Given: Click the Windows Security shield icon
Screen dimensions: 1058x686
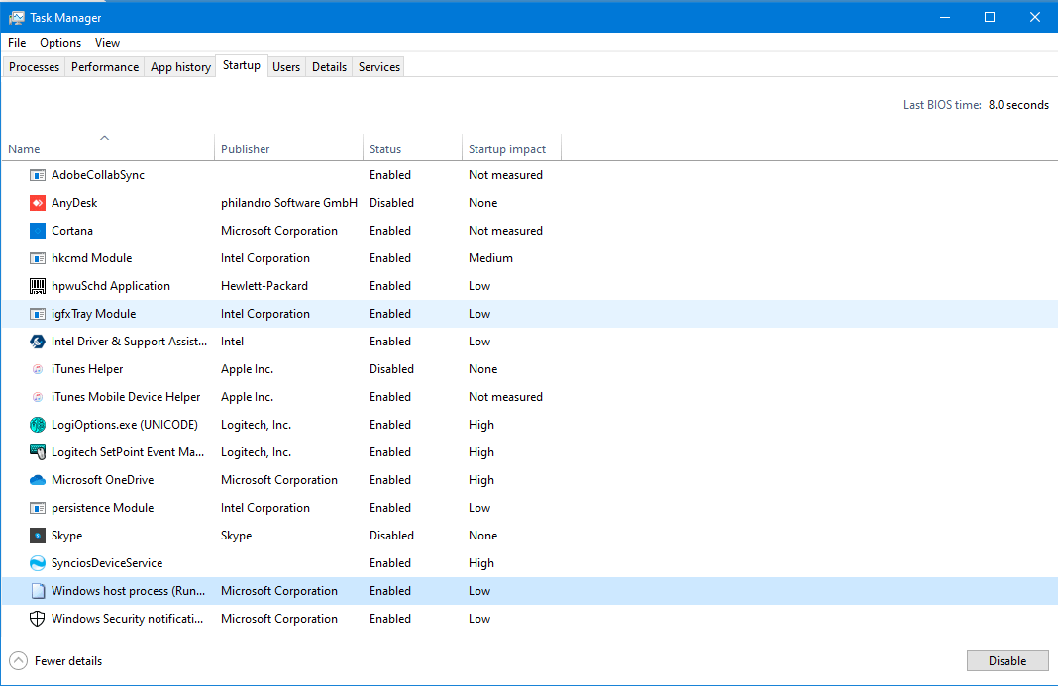Looking at the screenshot, I should point(38,619).
